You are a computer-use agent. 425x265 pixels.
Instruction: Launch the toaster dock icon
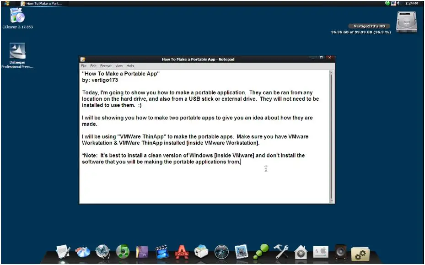[x=201, y=251]
